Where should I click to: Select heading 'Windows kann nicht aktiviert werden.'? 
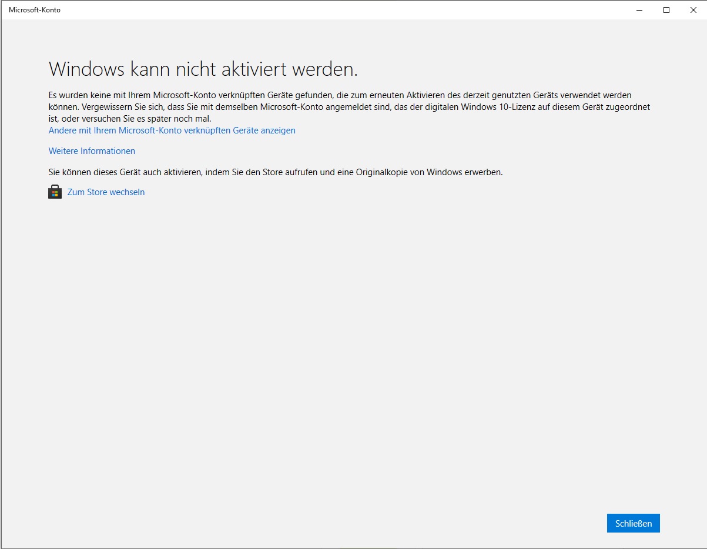[203, 69]
